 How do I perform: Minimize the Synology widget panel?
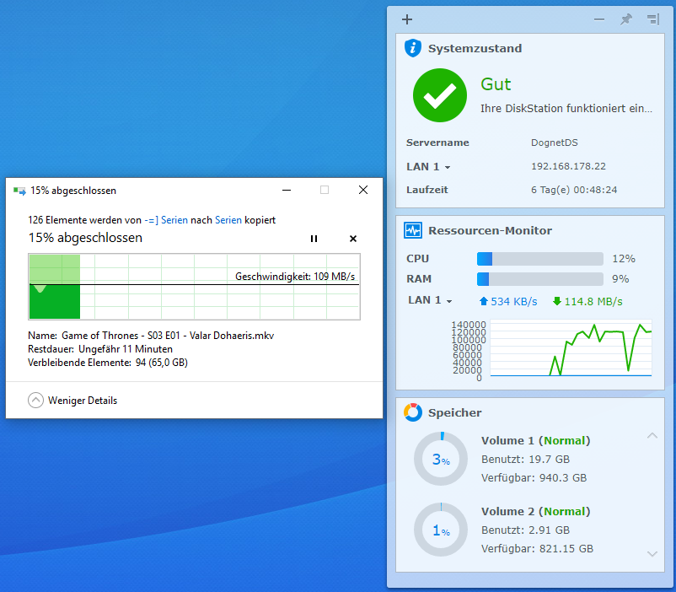click(598, 19)
